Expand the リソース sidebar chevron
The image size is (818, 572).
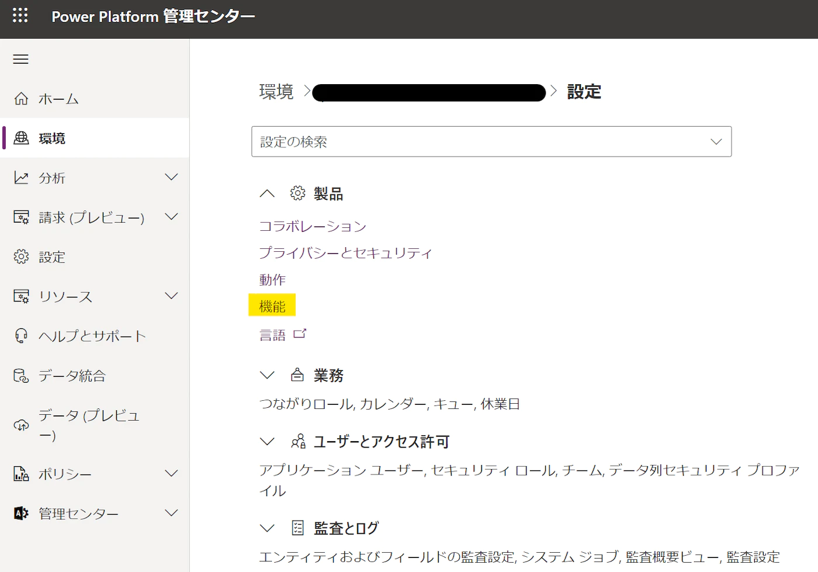coord(171,296)
